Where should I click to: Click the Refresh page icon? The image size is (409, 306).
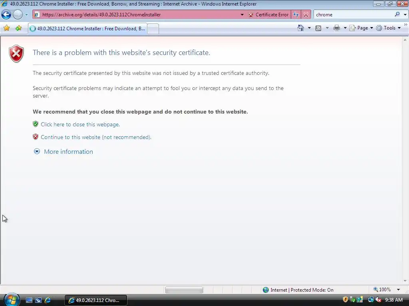[x=296, y=15]
